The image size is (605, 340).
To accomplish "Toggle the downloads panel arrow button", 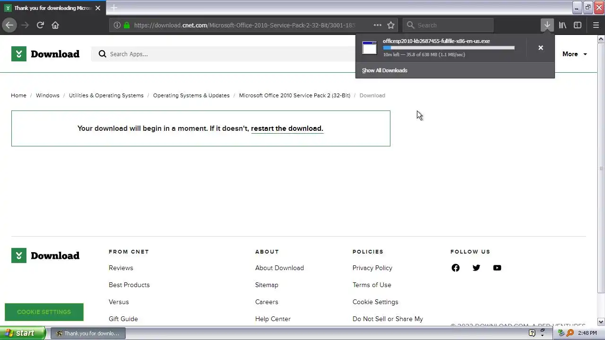I will coord(547,25).
